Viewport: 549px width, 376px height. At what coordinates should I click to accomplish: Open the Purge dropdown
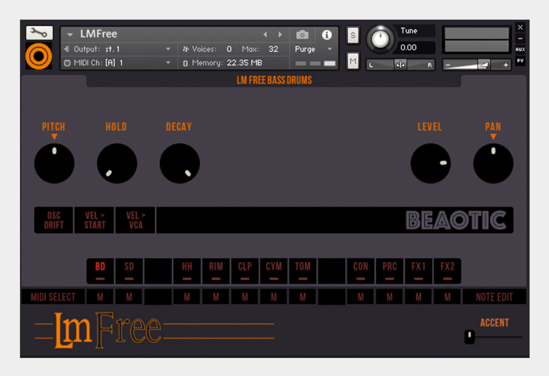[312, 49]
